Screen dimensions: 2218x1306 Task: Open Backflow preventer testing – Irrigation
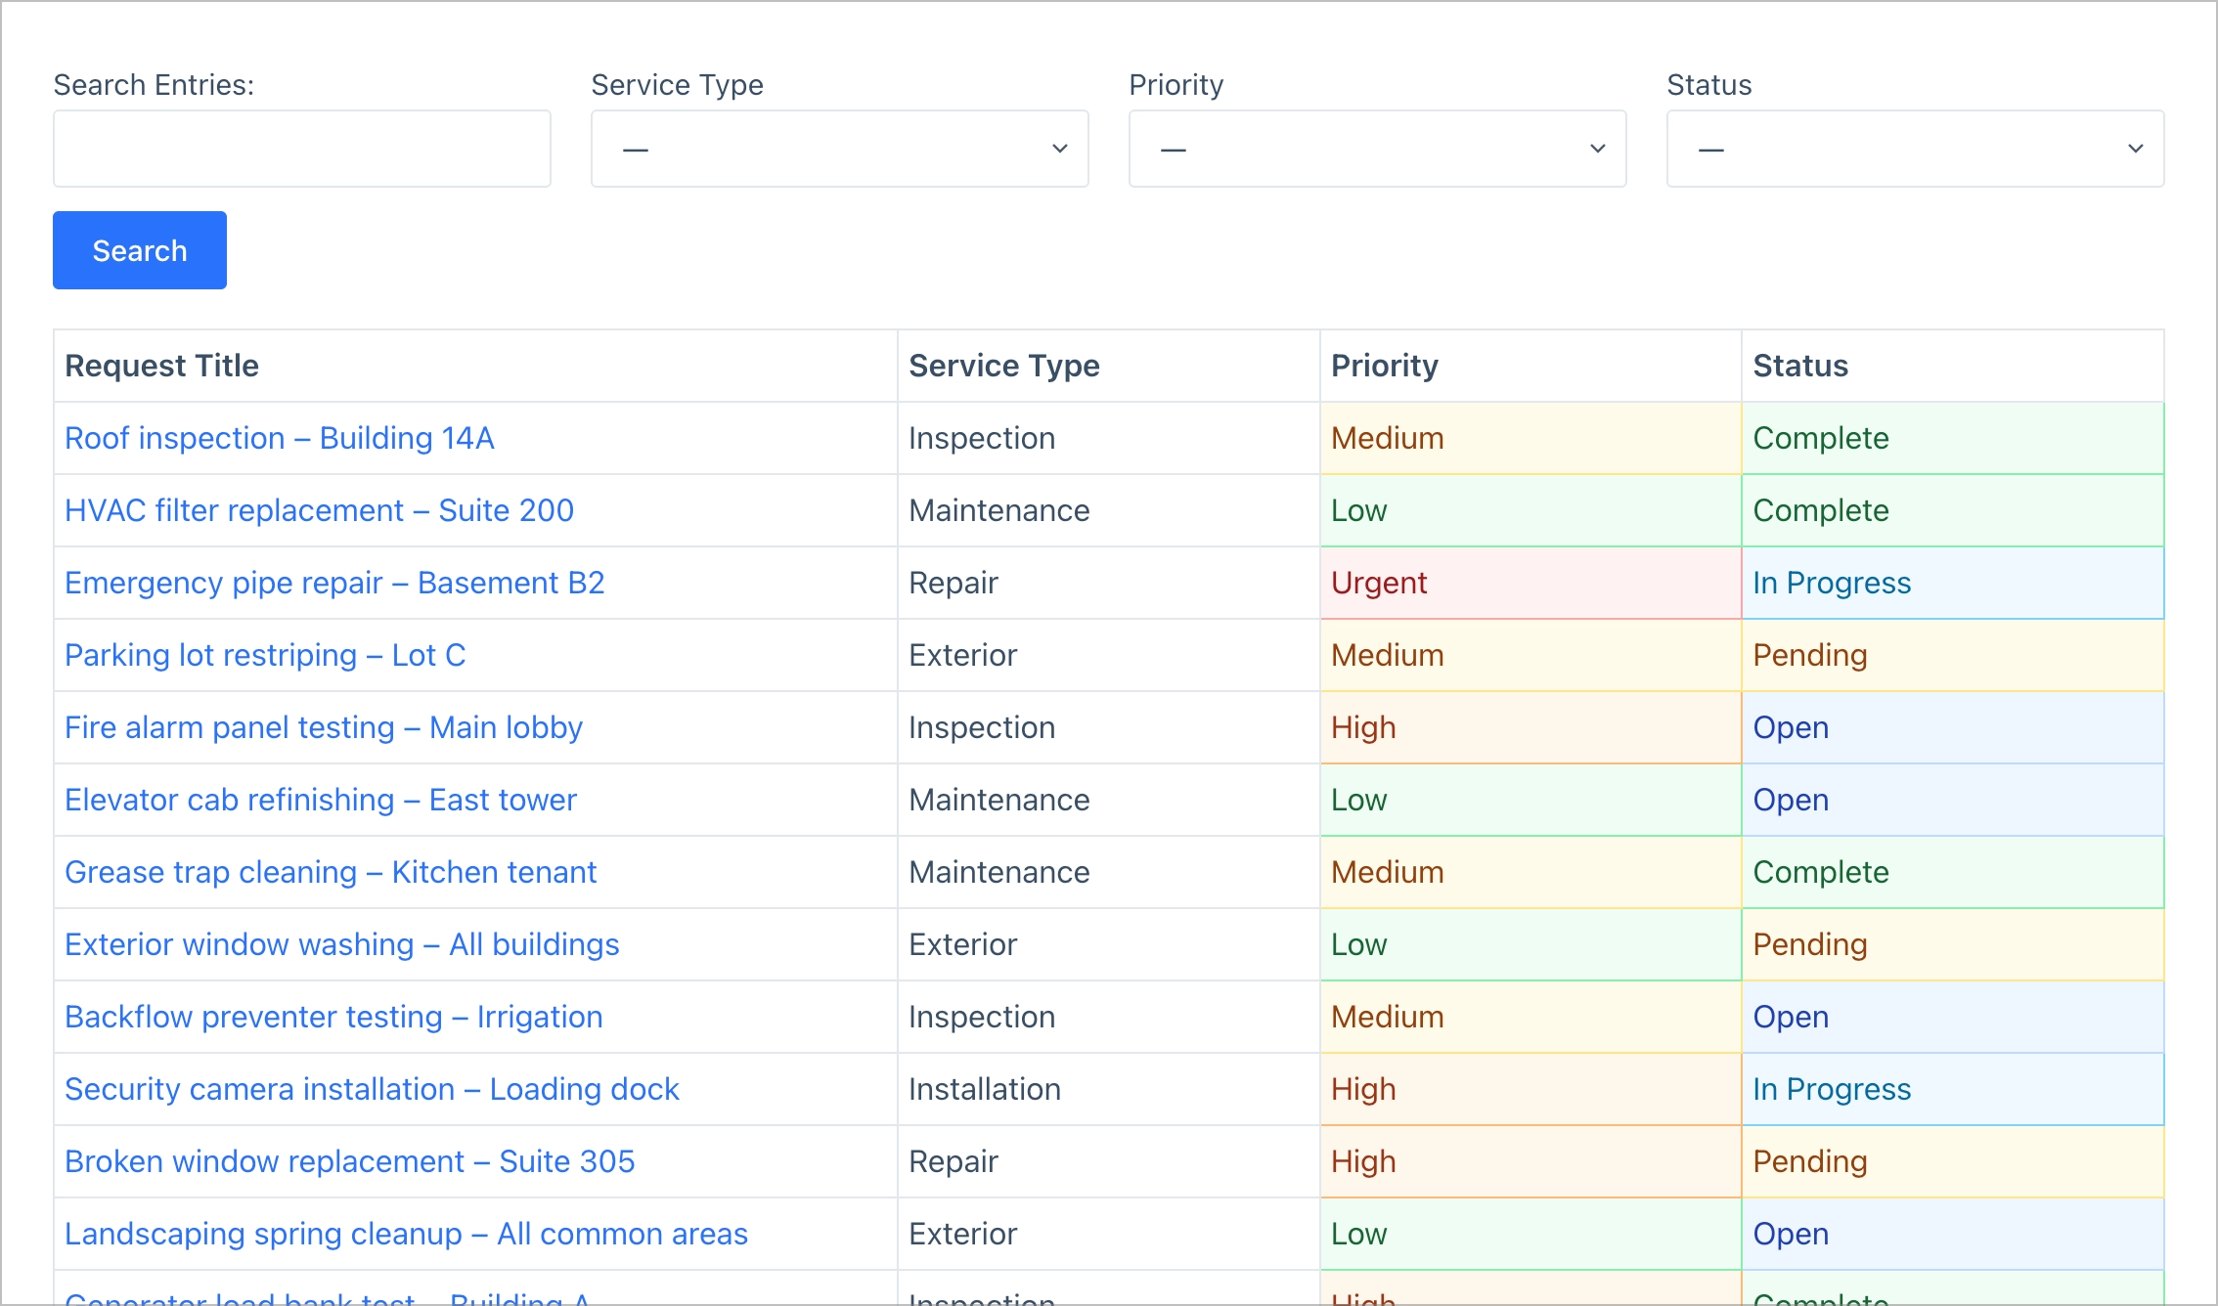[333, 1017]
